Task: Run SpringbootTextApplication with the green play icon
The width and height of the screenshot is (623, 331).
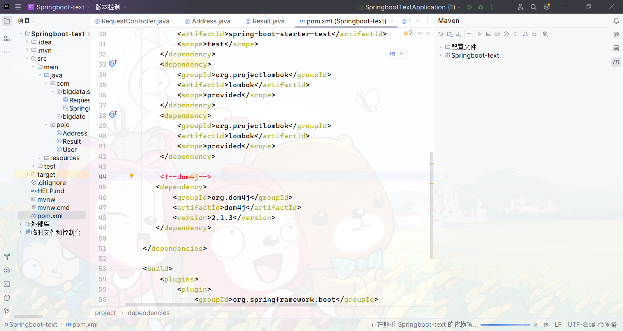Action: (470, 7)
